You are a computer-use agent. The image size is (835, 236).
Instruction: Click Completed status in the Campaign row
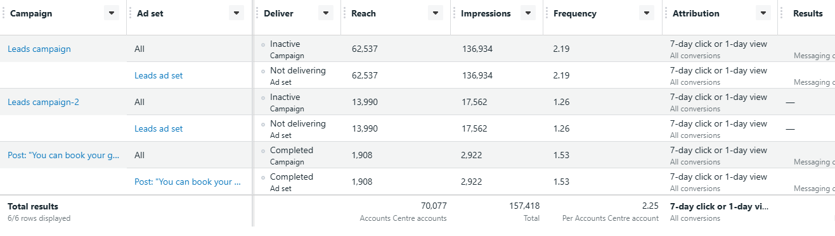[292, 150]
